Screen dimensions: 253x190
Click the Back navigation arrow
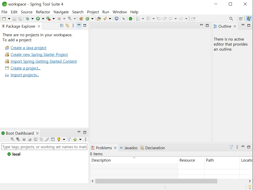tap(171, 19)
